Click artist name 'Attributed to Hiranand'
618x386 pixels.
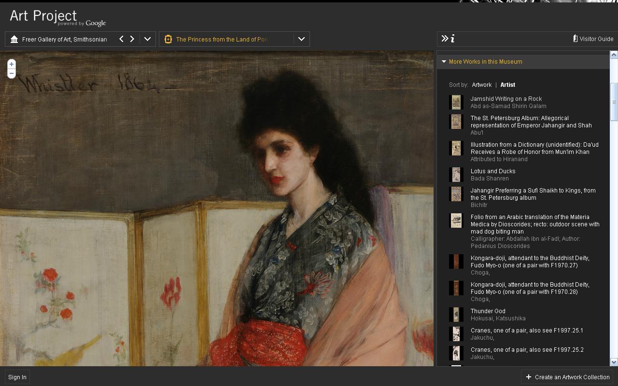click(499, 159)
